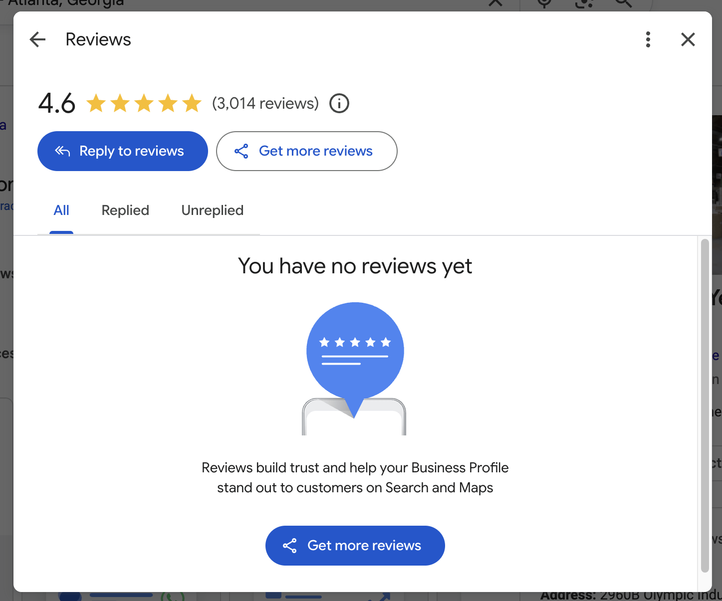Click the (3,014 reviews) count text
Screen dimensions: 722x601
(x=265, y=103)
